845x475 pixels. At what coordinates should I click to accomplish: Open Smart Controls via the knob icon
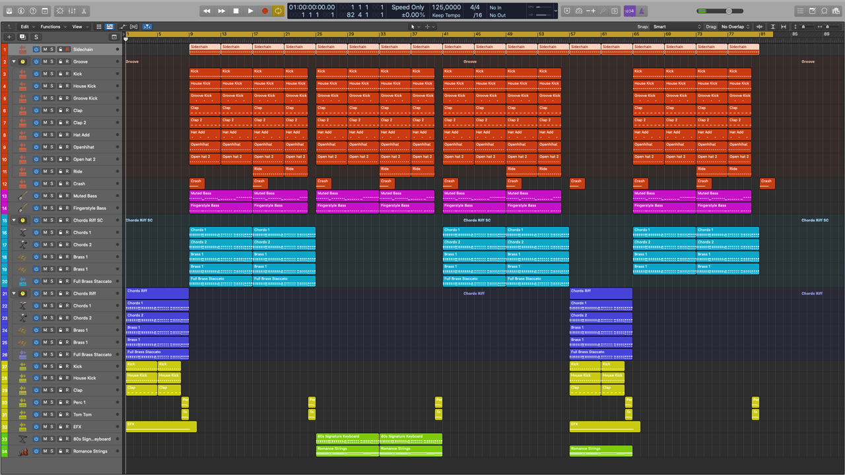pyautogui.click(x=61, y=11)
